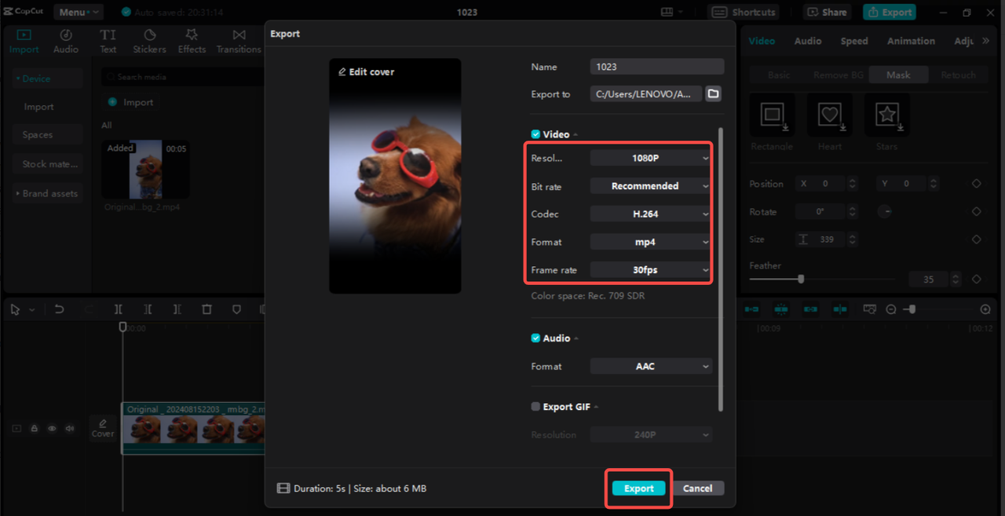Open the Stickers panel
The height and width of the screenshot is (516, 1005).
pos(149,42)
